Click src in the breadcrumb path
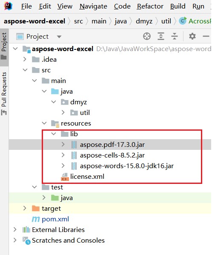The width and height of the screenshot is (212, 255). coord(78,21)
